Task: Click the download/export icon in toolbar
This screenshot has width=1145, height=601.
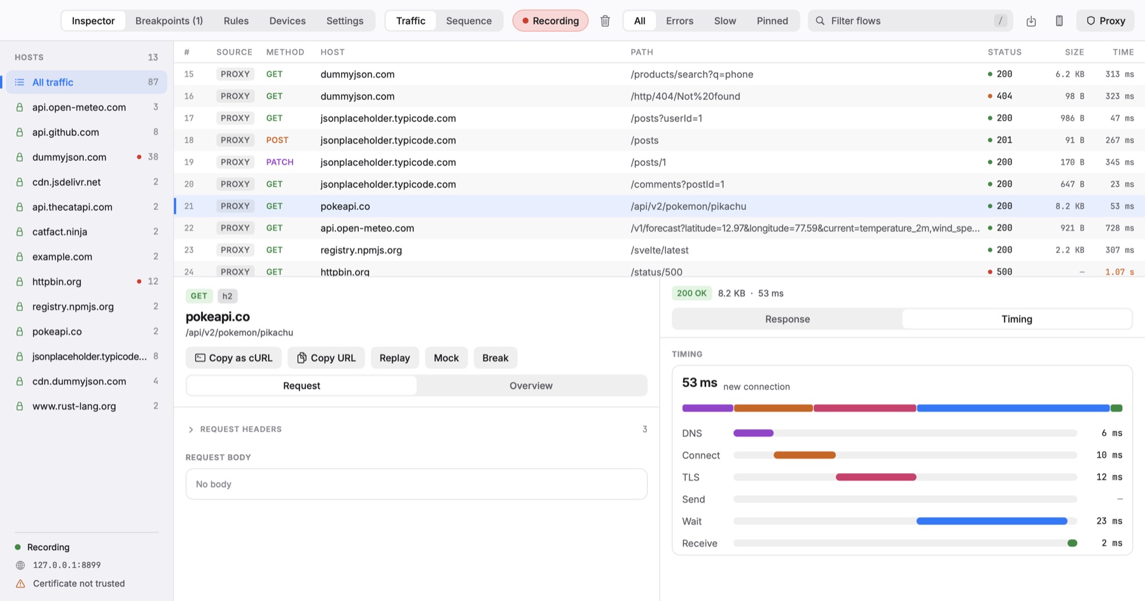Action: 1031,21
